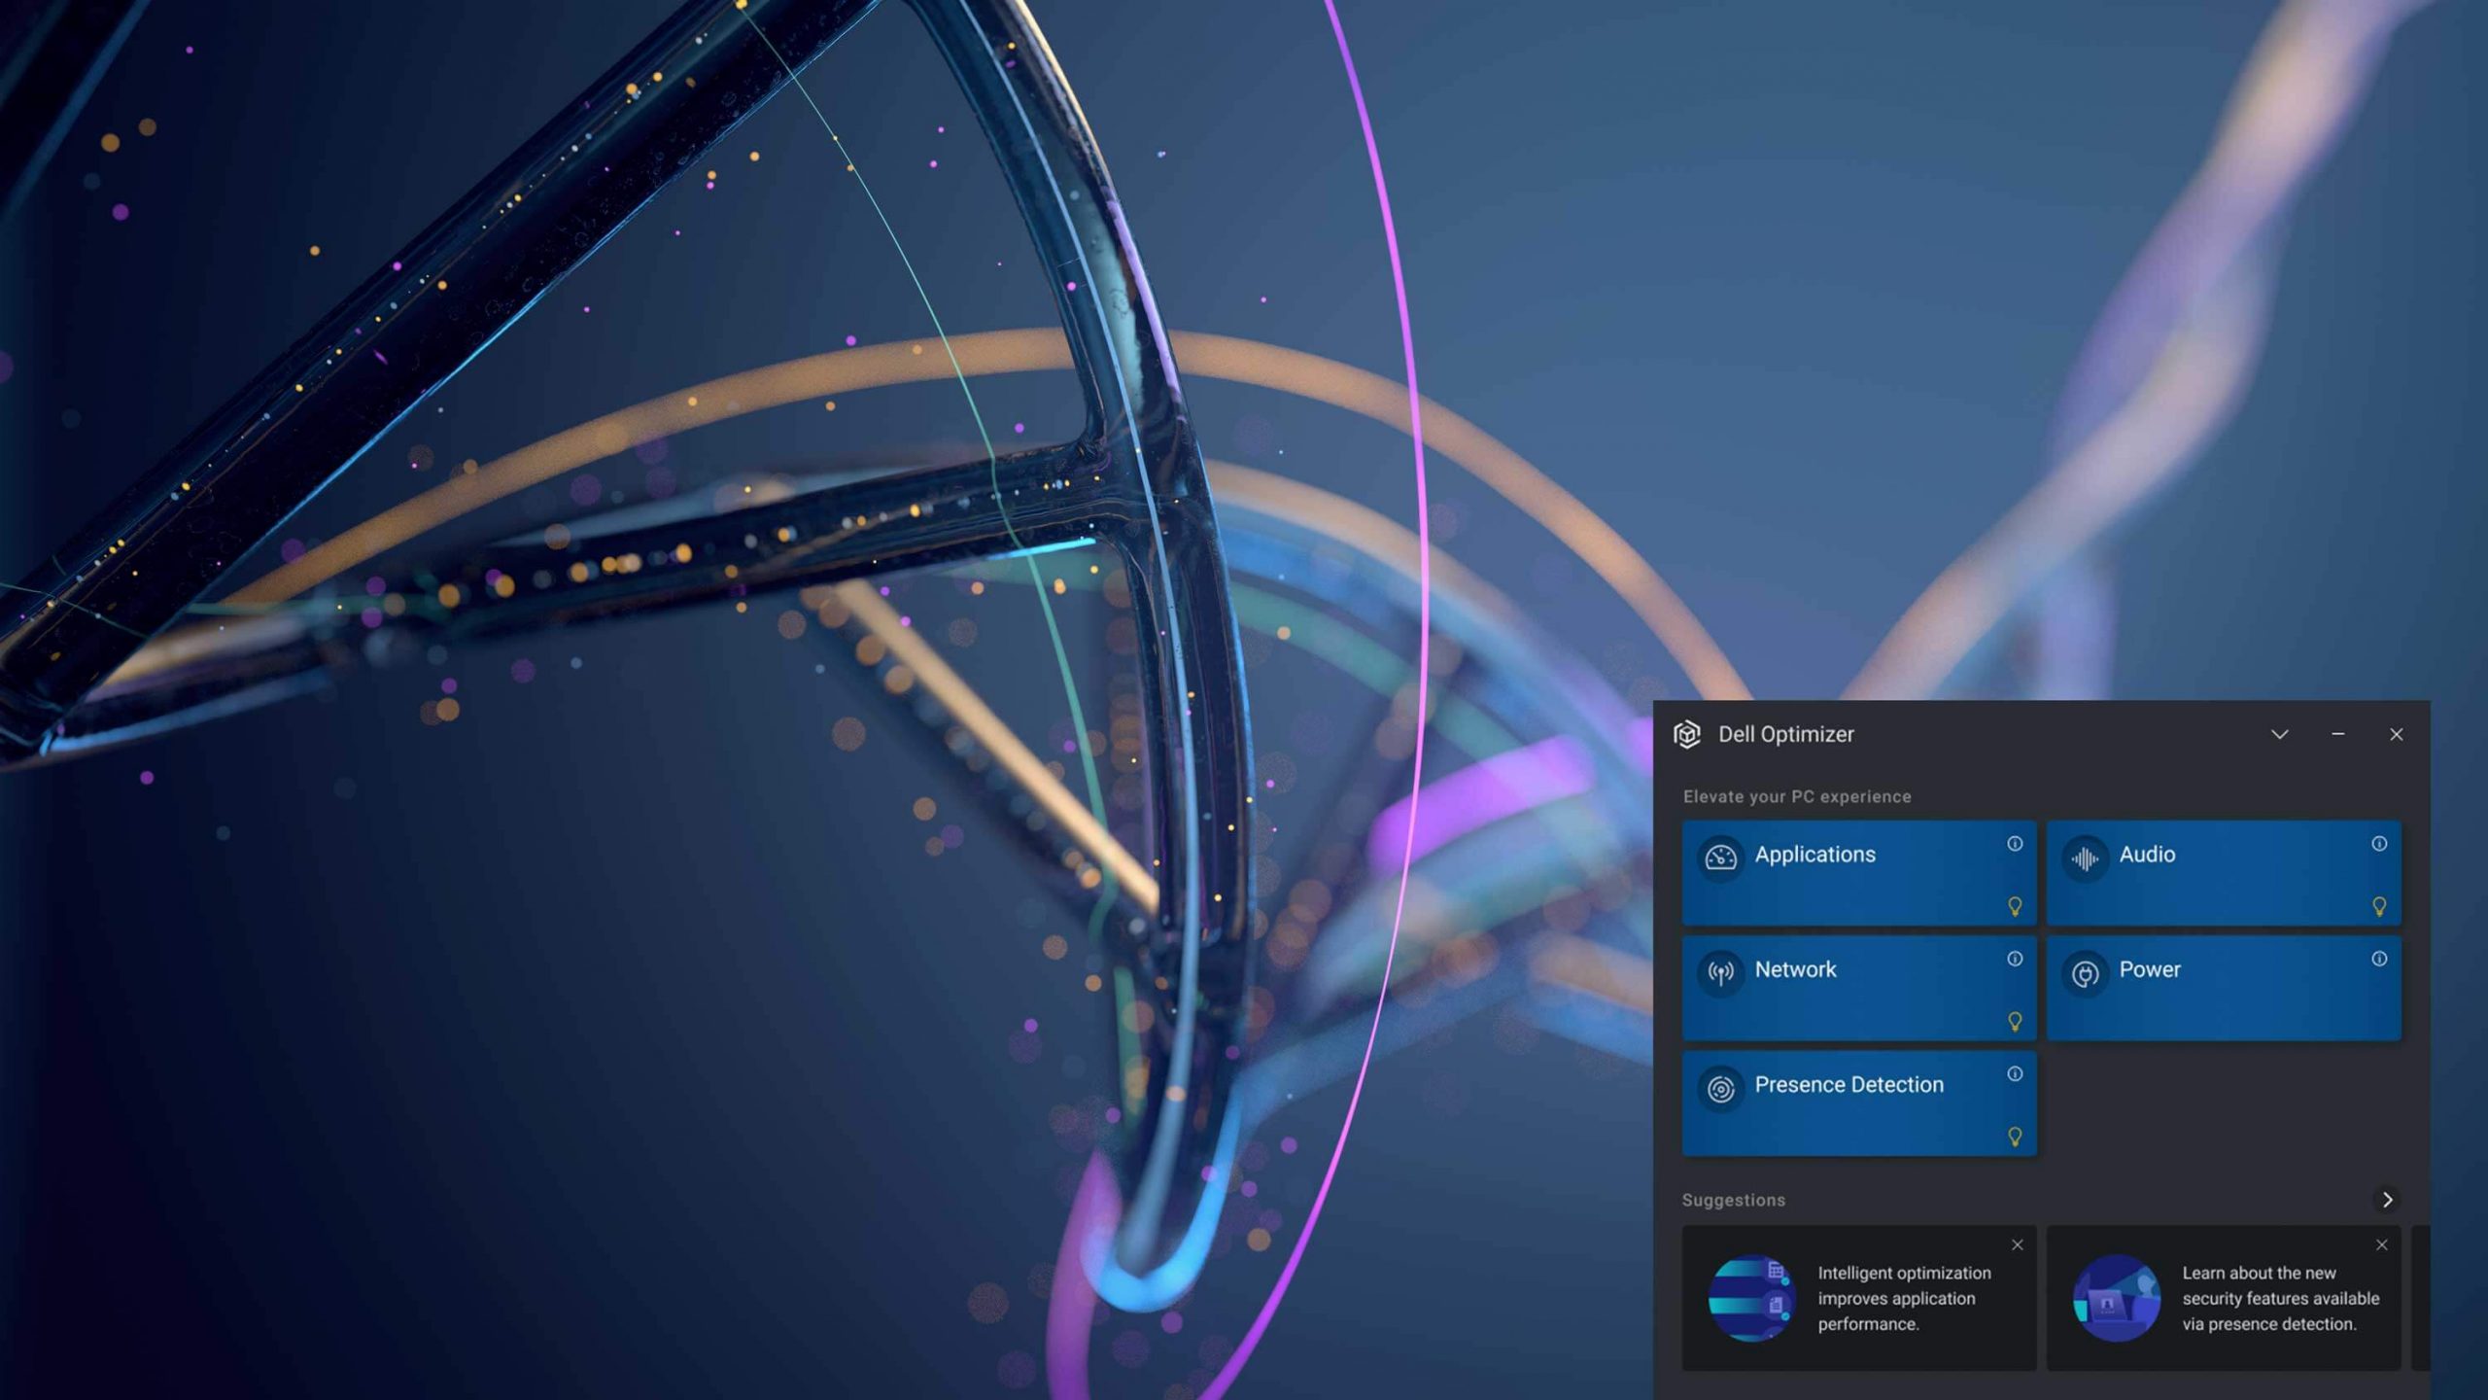Show info for the Audio tile

tap(2379, 844)
